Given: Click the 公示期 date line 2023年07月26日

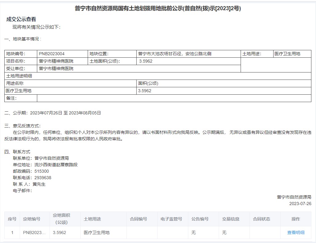Looking at the screenshot, I should pyautogui.click(x=53, y=113).
